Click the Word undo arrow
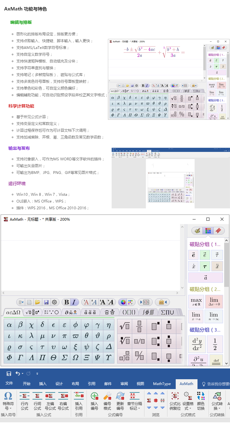 pyautogui.click(x=17, y=373)
